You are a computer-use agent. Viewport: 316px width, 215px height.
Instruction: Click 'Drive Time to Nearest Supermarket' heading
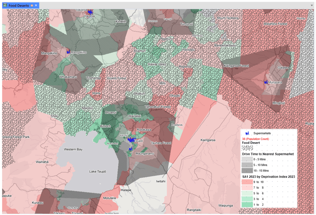click(268, 154)
